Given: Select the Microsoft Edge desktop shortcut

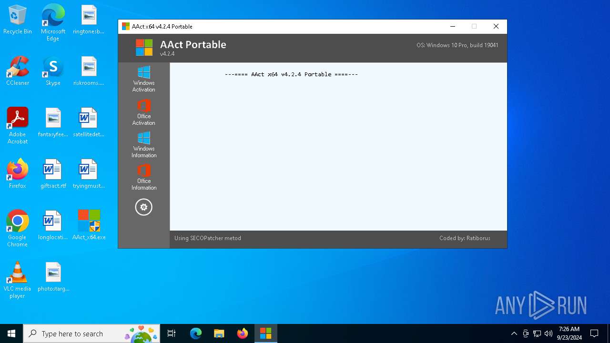Looking at the screenshot, I should click(x=53, y=23).
